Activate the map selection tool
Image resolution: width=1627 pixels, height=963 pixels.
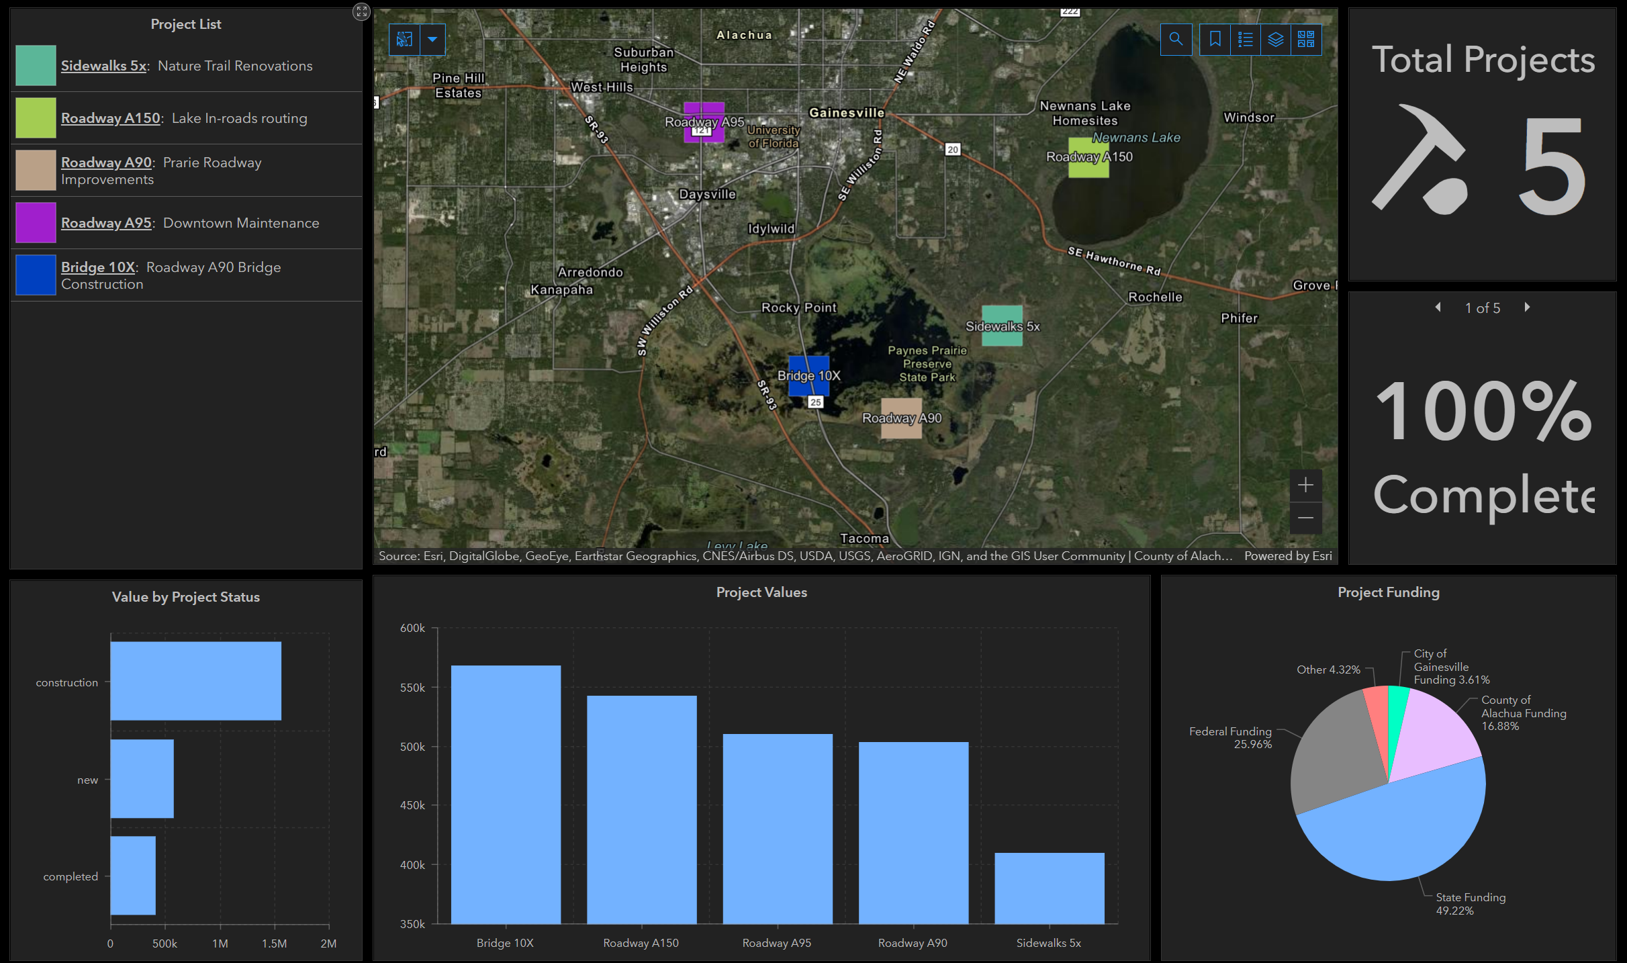pyautogui.click(x=404, y=40)
